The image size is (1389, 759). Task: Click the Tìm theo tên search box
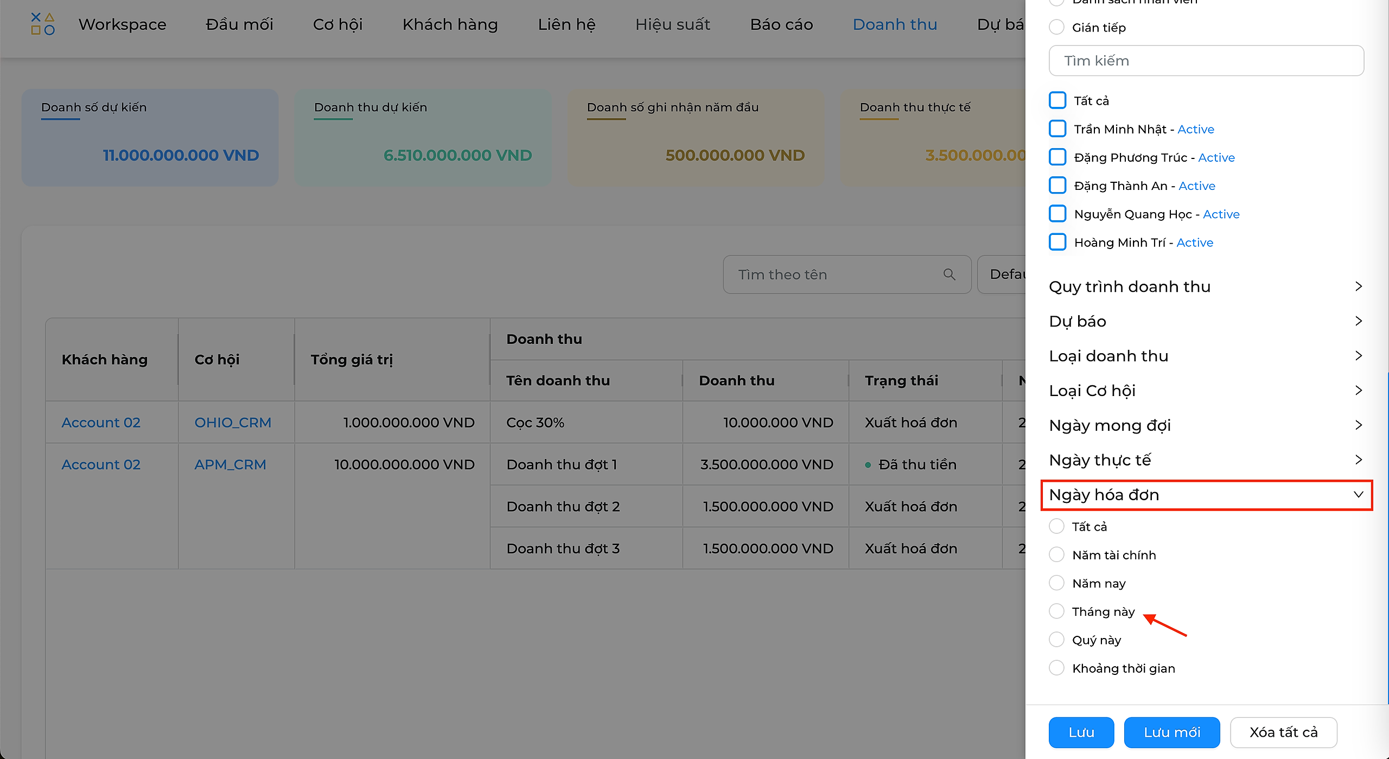click(x=847, y=275)
